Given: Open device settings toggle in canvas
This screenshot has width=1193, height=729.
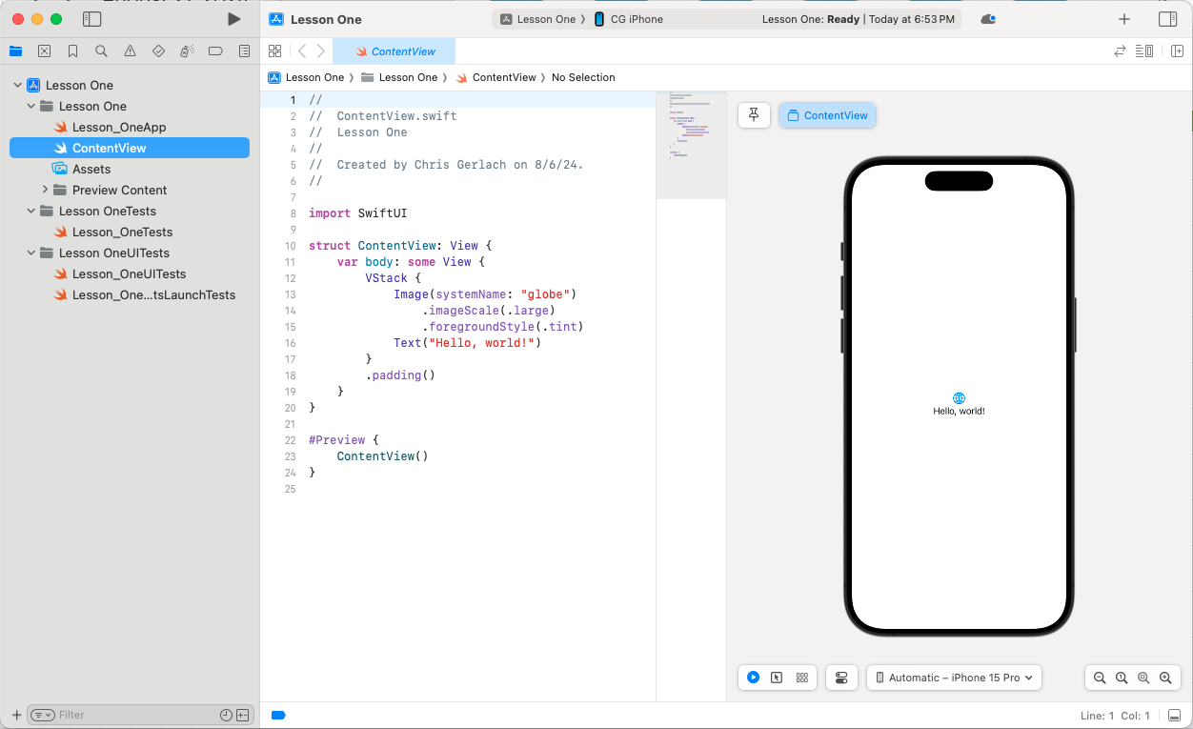Looking at the screenshot, I should pyautogui.click(x=841, y=678).
